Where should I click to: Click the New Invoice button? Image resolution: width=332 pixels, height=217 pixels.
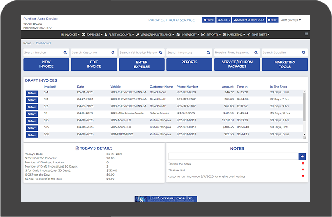click(x=46, y=64)
